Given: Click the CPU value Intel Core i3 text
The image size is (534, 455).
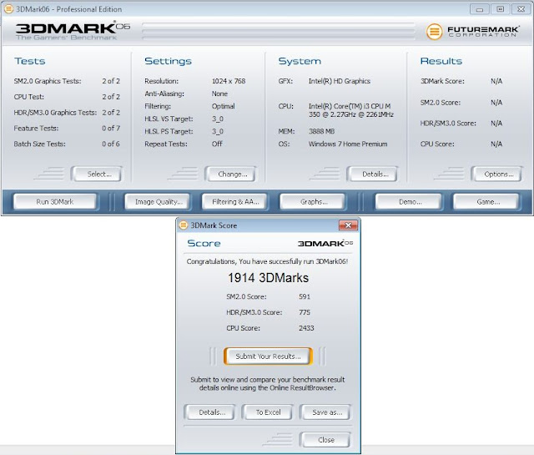Looking at the screenshot, I should click(x=350, y=110).
